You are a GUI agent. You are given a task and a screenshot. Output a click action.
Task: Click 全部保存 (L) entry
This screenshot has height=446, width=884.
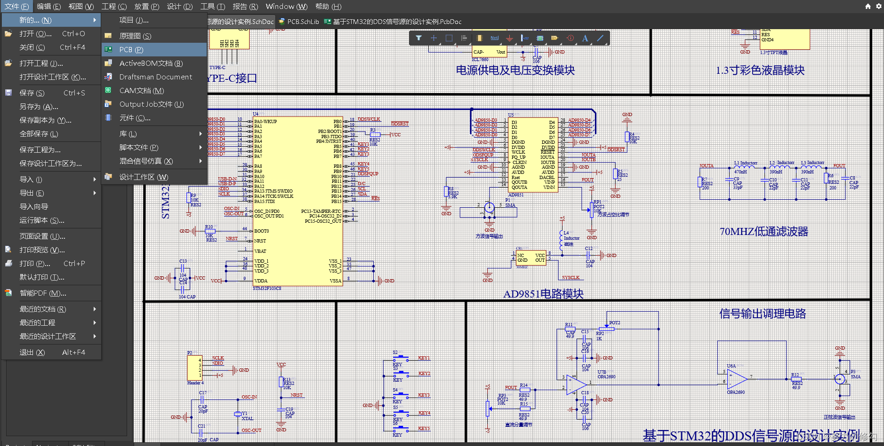click(x=51, y=133)
